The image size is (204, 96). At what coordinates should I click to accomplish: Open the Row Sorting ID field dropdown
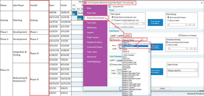[177, 25]
